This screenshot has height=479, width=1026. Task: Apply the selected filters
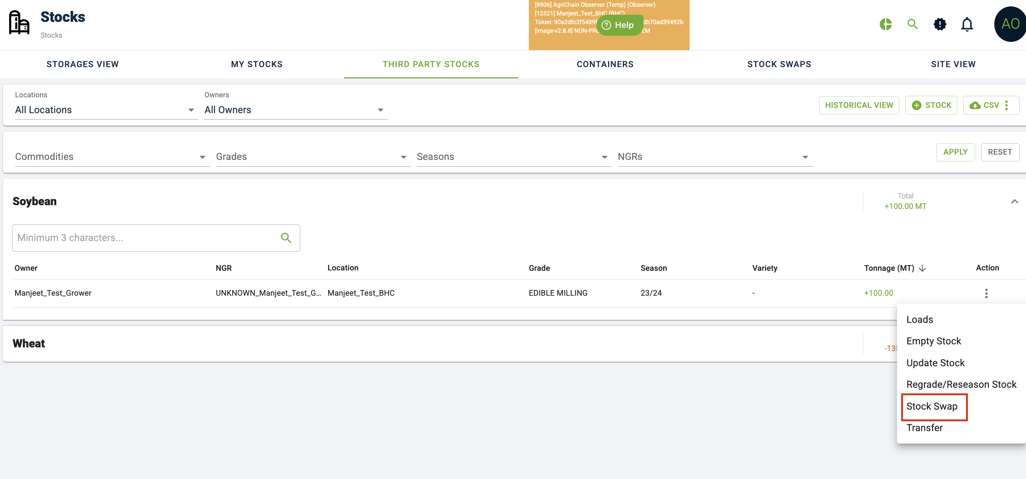(x=955, y=152)
